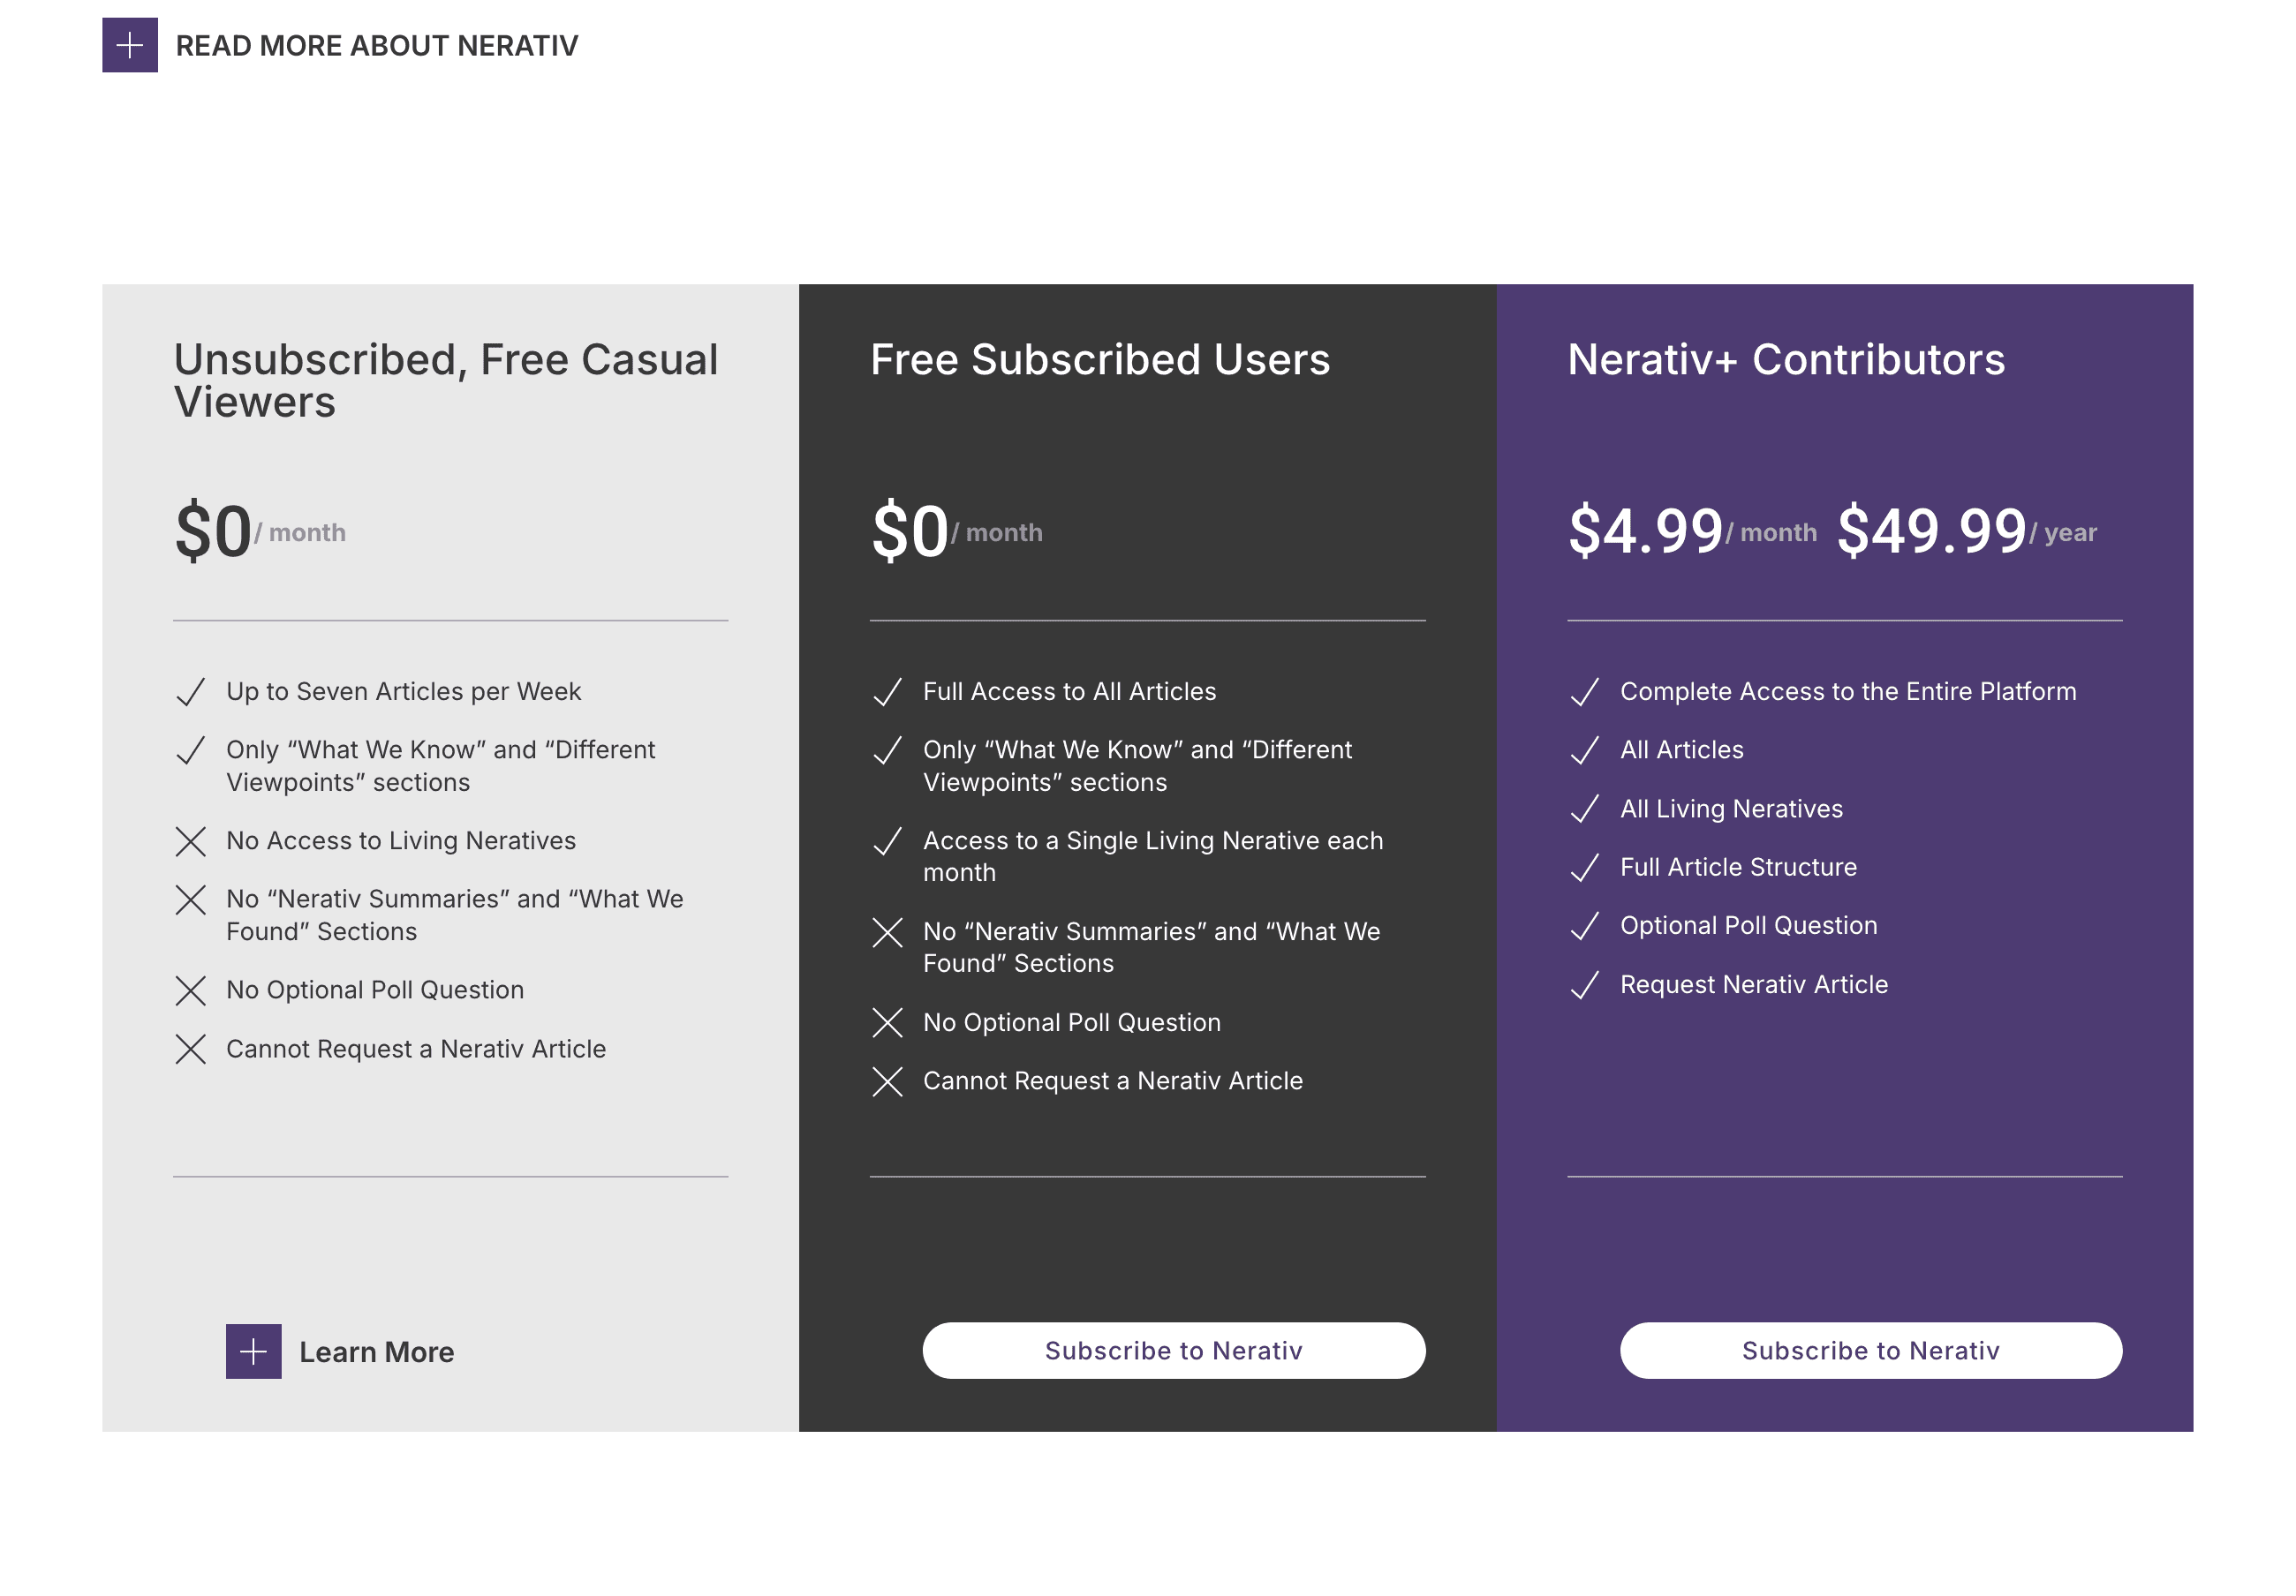Click checkmark next to Full Access to All Articles
Viewport: 2296px width, 1596px height.
tap(887, 691)
